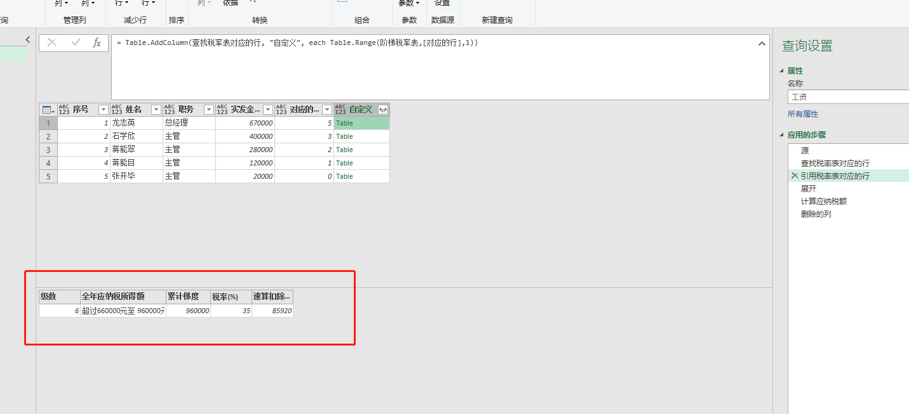This screenshot has height=414, width=909.
Task: Collapse the queries pane with the left chevron
Action: click(27, 39)
